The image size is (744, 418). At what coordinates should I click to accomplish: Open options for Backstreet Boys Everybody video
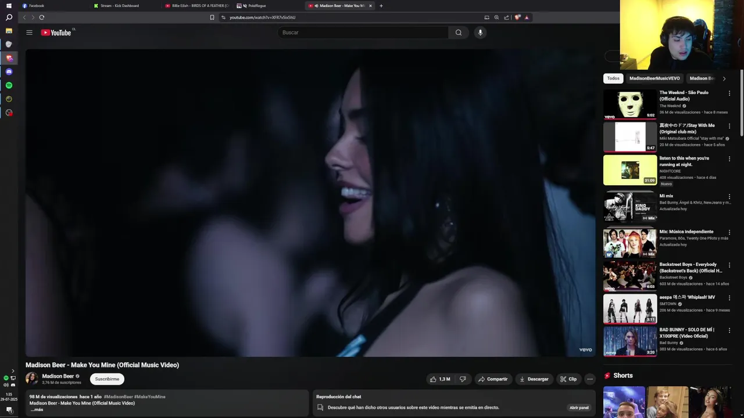coord(729,265)
